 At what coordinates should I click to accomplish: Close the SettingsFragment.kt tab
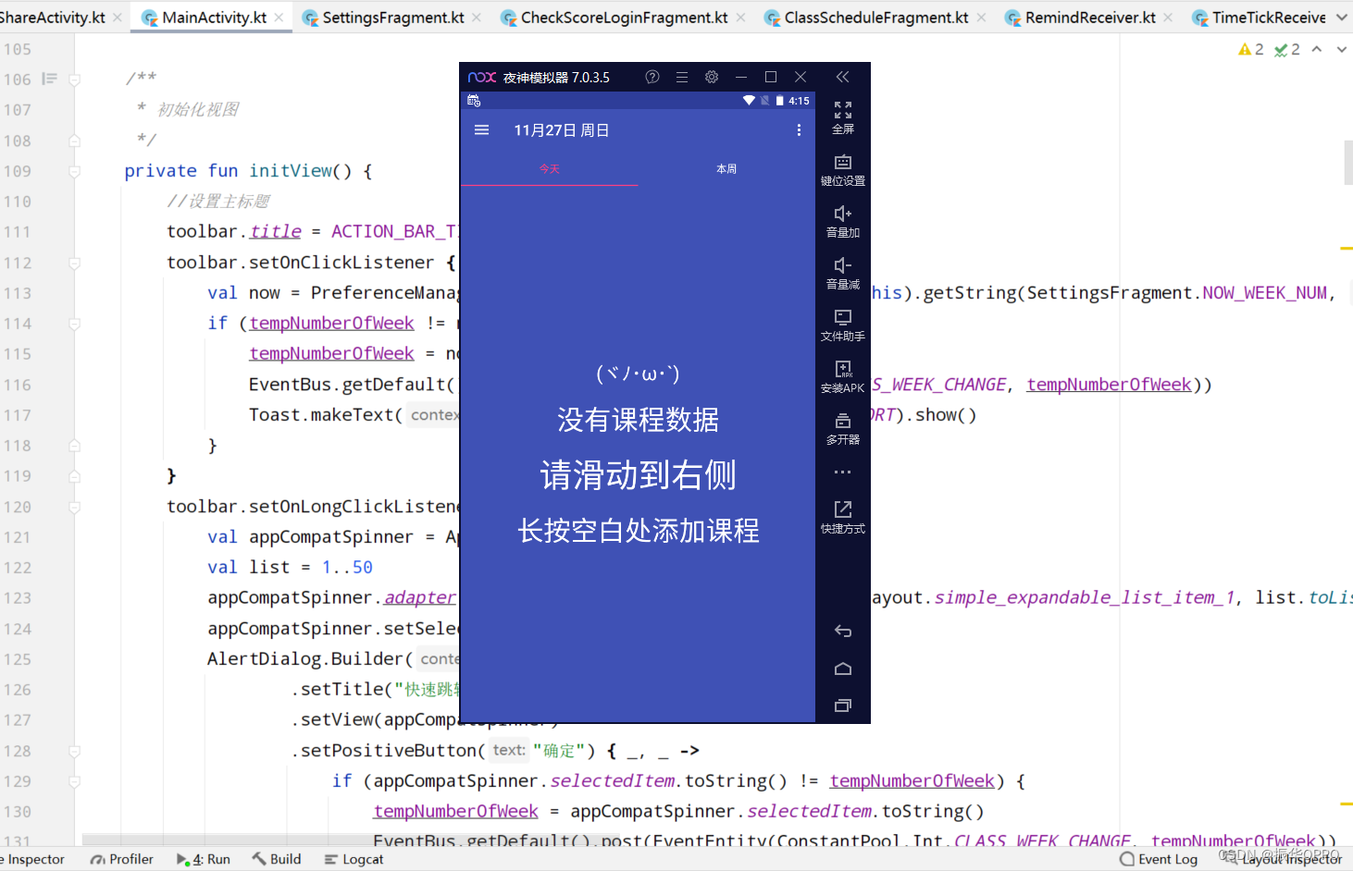pyautogui.click(x=477, y=18)
